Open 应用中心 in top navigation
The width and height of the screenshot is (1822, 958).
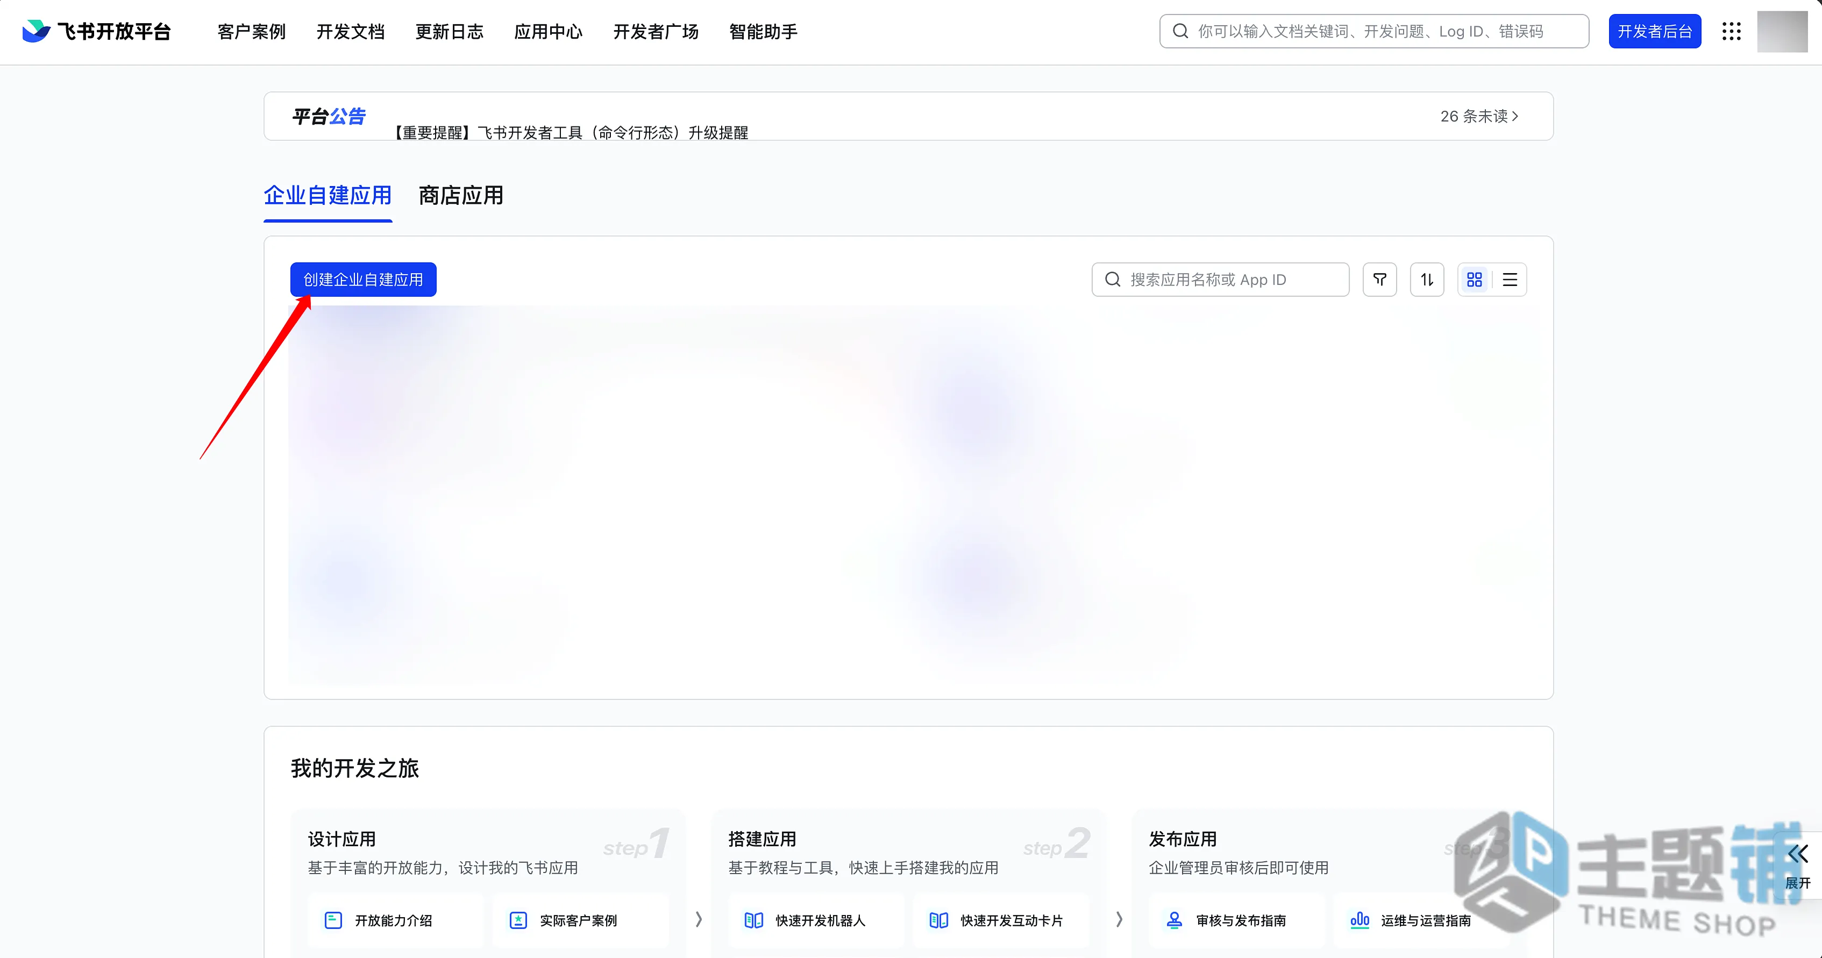click(x=548, y=32)
